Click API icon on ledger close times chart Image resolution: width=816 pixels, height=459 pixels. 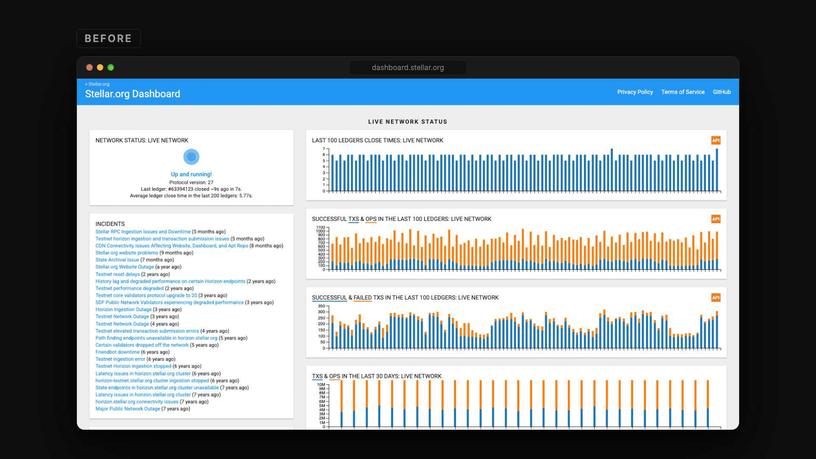pos(716,140)
